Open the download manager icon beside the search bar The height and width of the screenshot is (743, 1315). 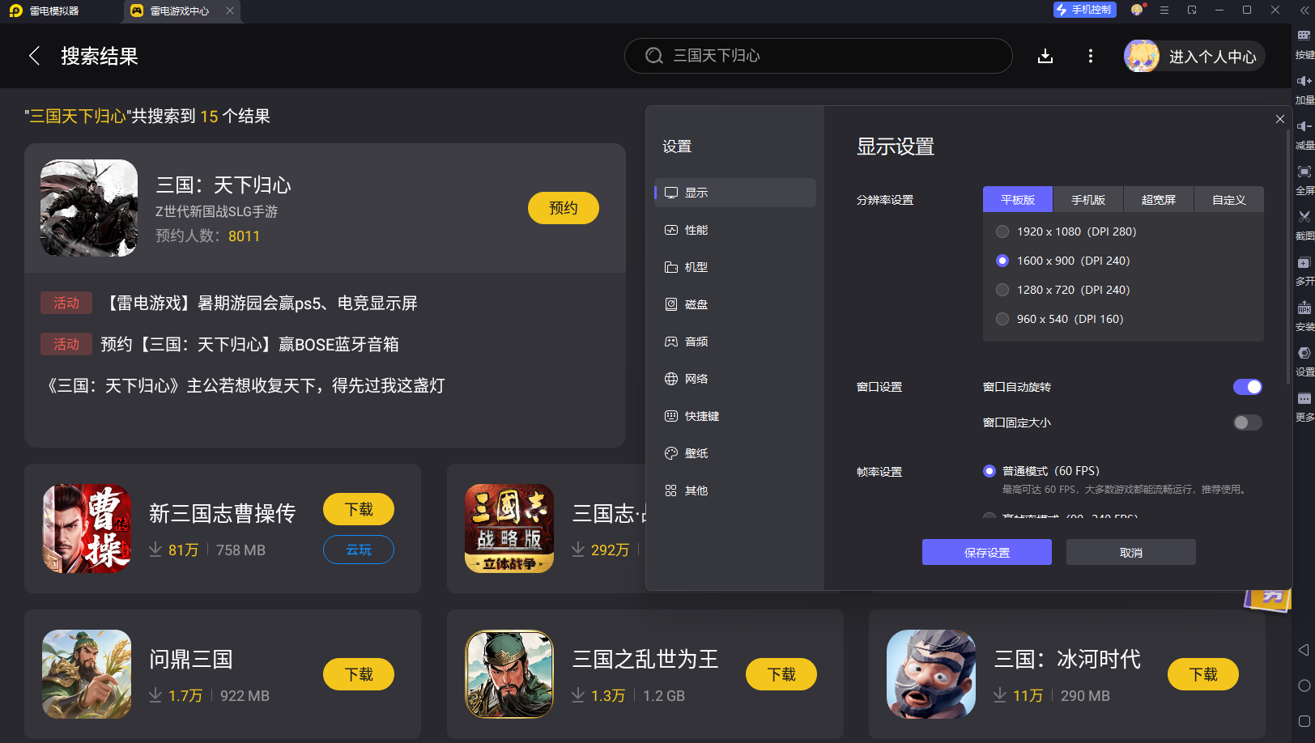(1045, 56)
